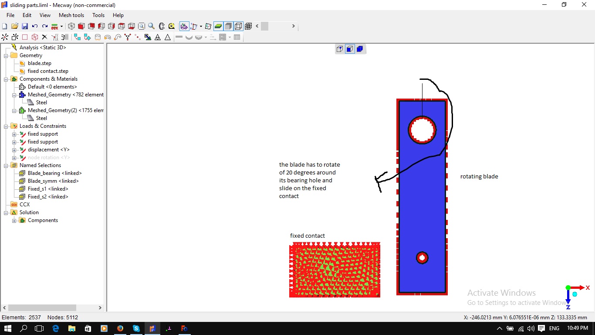Select the Blade_bearing <linked> named selection
This screenshot has height=335, width=595.
[x=55, y=173]
